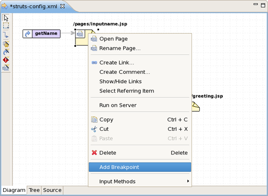268x196 pixels.
Task: Pick the add action tool in palette
Action: pyautogui.click(x=6, y=44)
